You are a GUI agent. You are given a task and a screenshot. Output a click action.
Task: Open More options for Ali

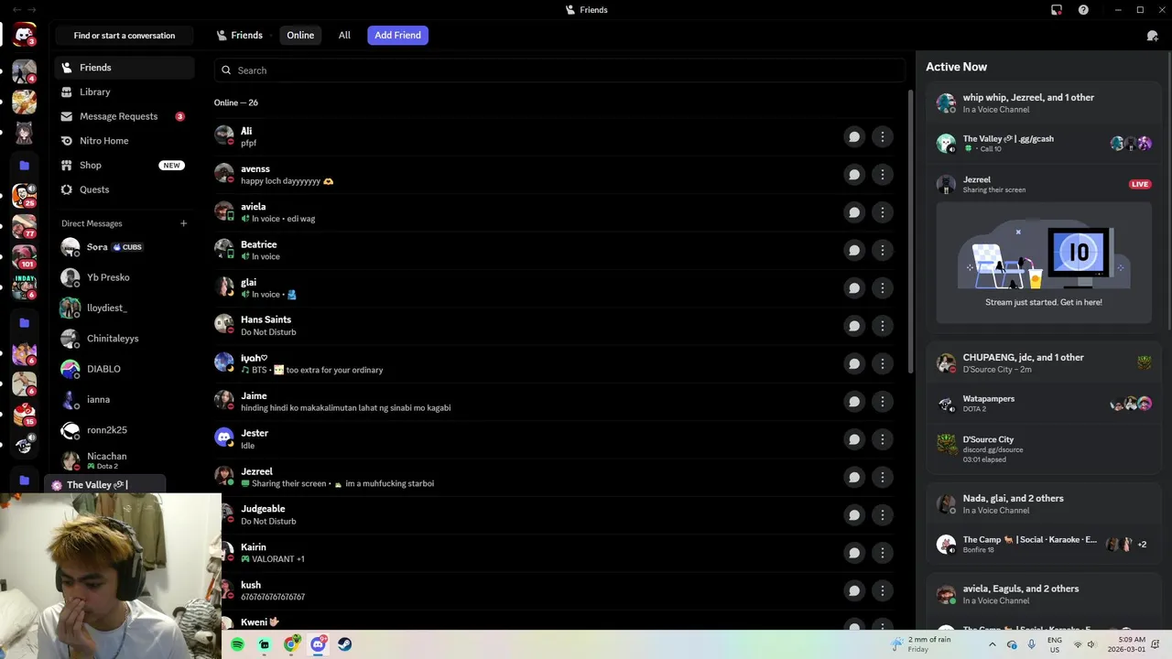click(x=882, y=136)
